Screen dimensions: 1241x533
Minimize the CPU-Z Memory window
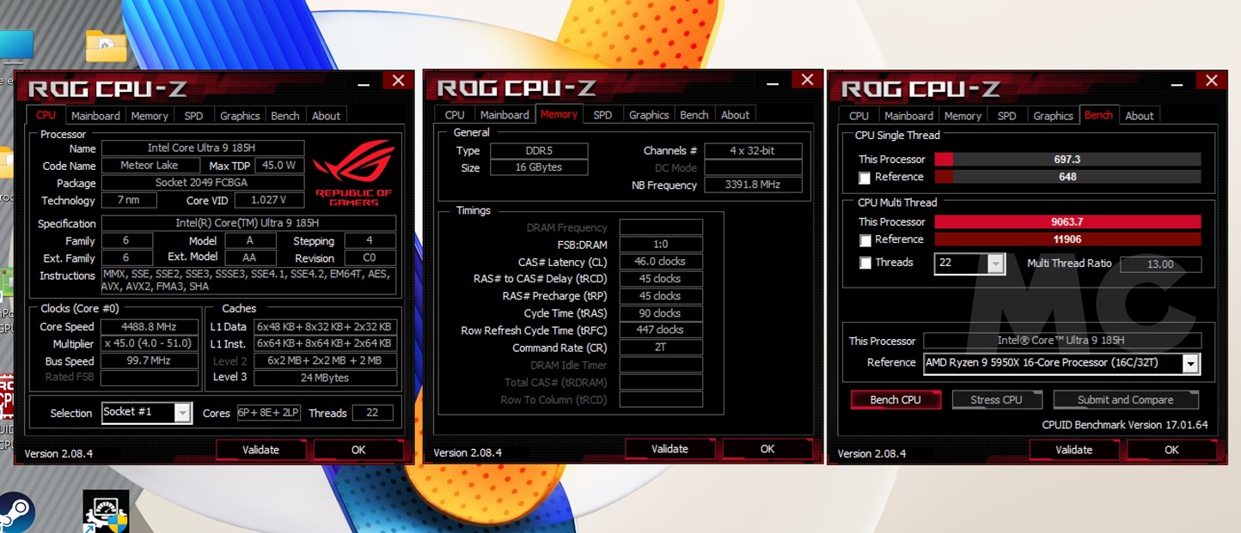coord(769,81)
